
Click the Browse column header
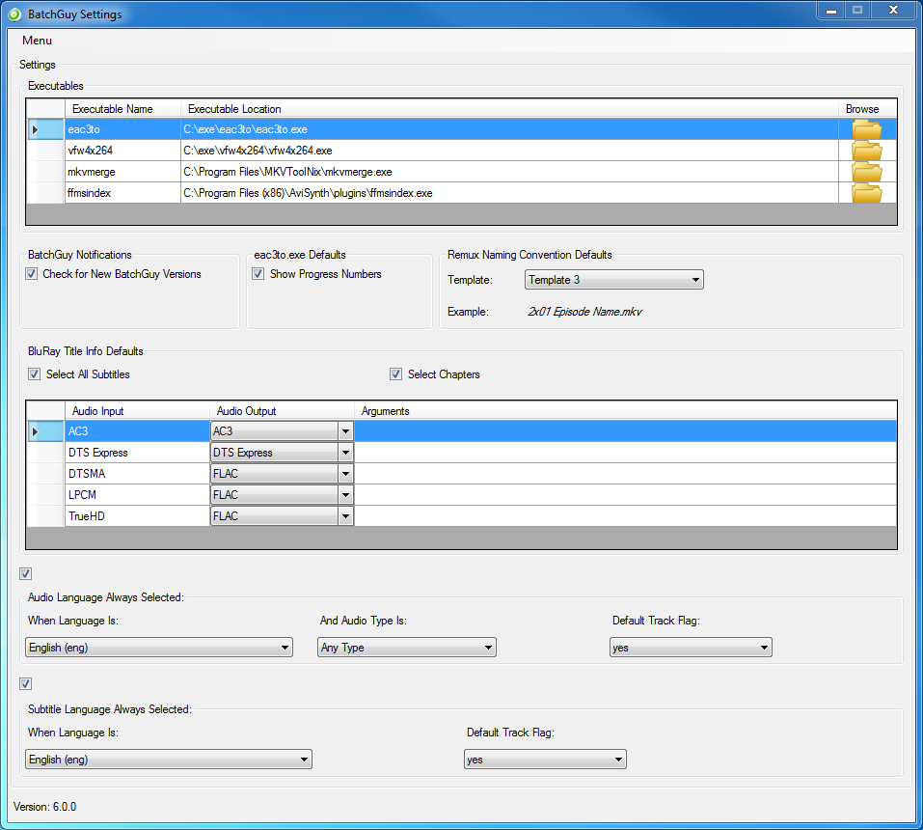[x=868, y=109]
